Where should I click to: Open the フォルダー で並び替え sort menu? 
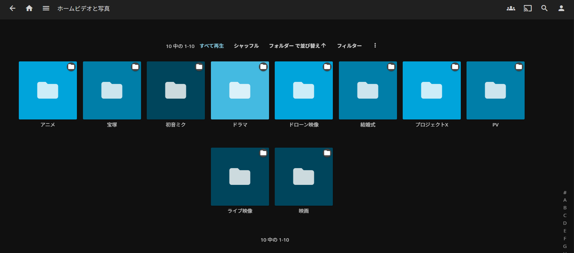(297, 46)
